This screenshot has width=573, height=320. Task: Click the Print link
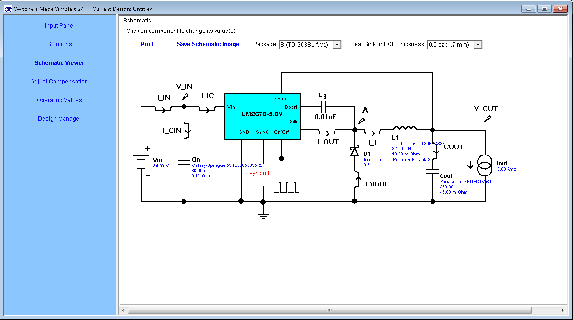(147, 44)
